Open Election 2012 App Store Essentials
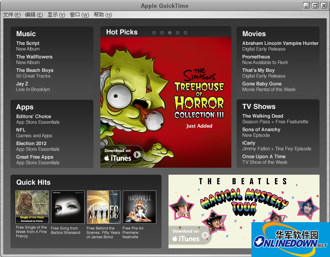Image resolution: width=330 pixels, height=257 pixels. coord(38,146)
